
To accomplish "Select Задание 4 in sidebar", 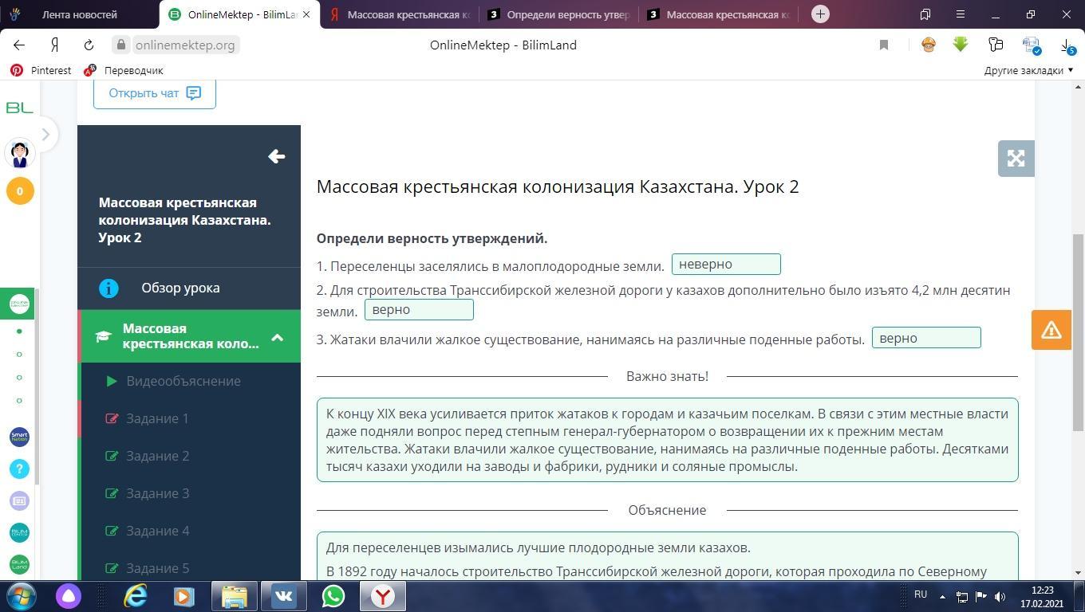I will tap(191, 531).
